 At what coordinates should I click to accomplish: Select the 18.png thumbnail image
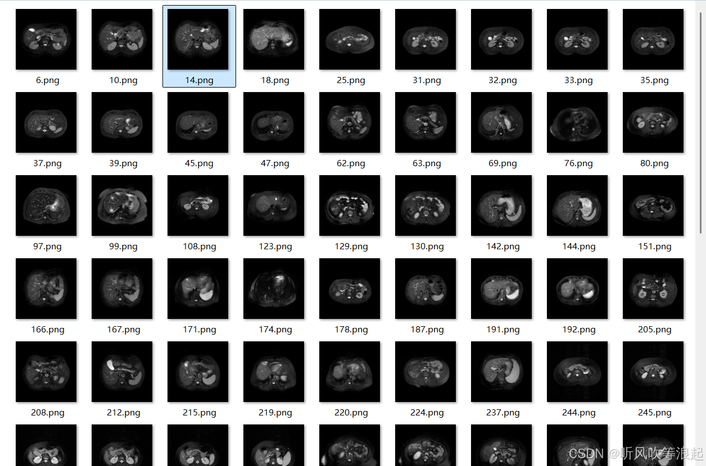(x=274, y=39)
